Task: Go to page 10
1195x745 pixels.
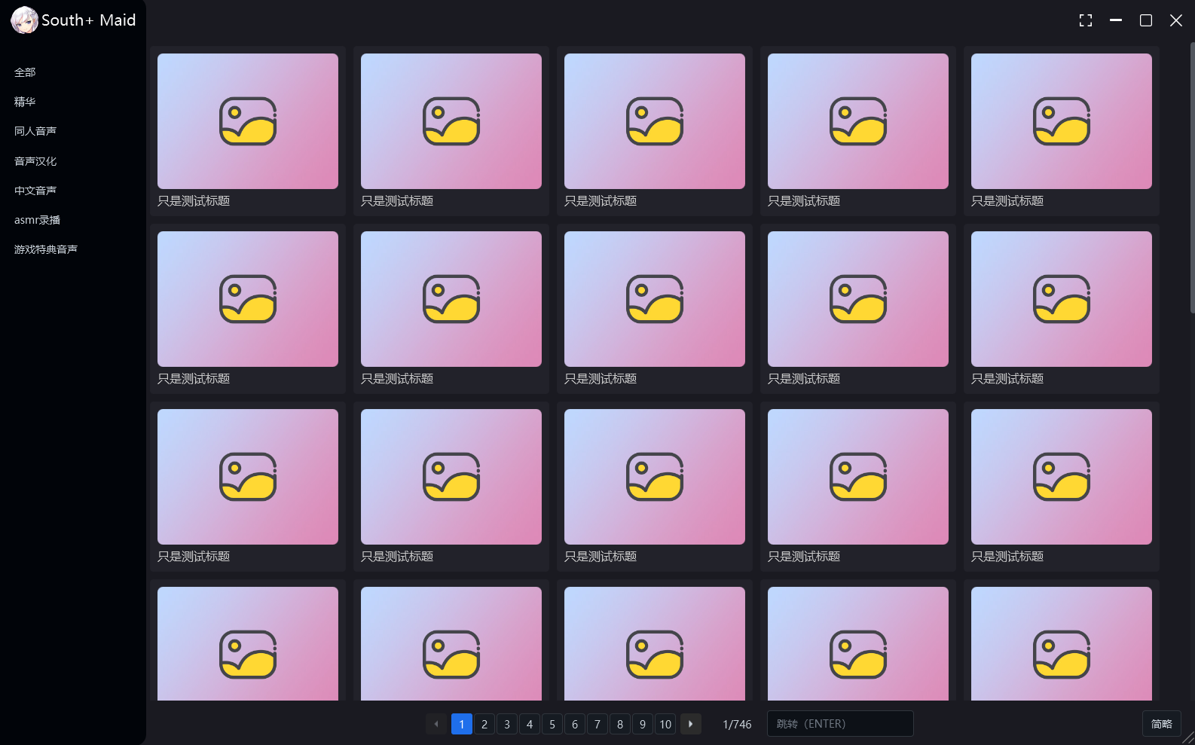Action: (665, 724)
